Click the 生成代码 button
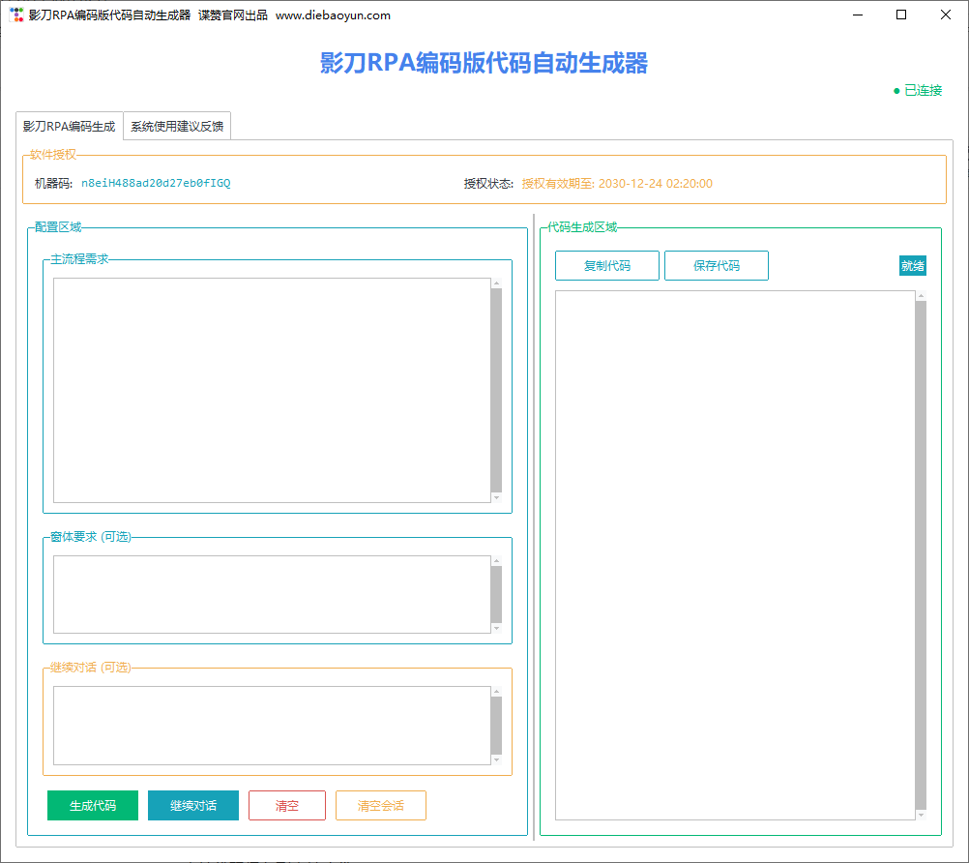The image size is (969, 863). point(93,806)
